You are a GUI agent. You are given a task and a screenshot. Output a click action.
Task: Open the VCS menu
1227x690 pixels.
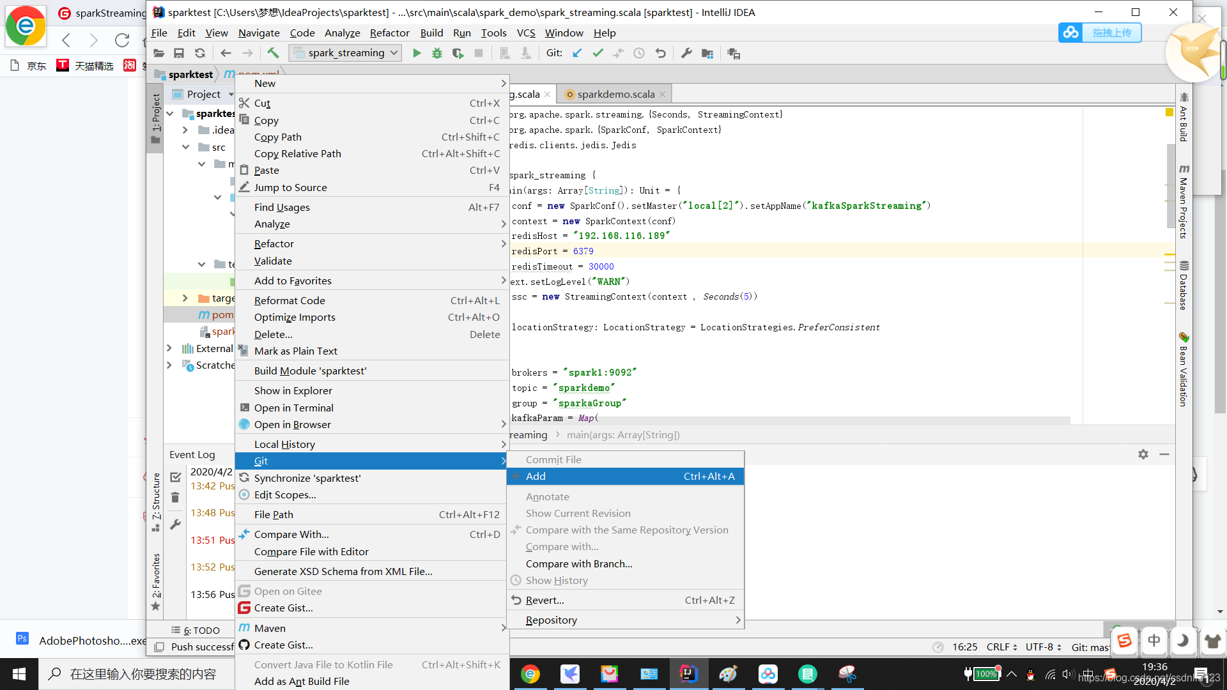[x=526, y=33]
